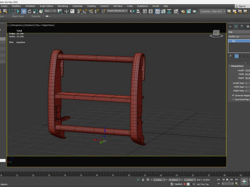Toggle Generate Mapping Coords checkbox
The image size is (250, 187).
point(233,96)
